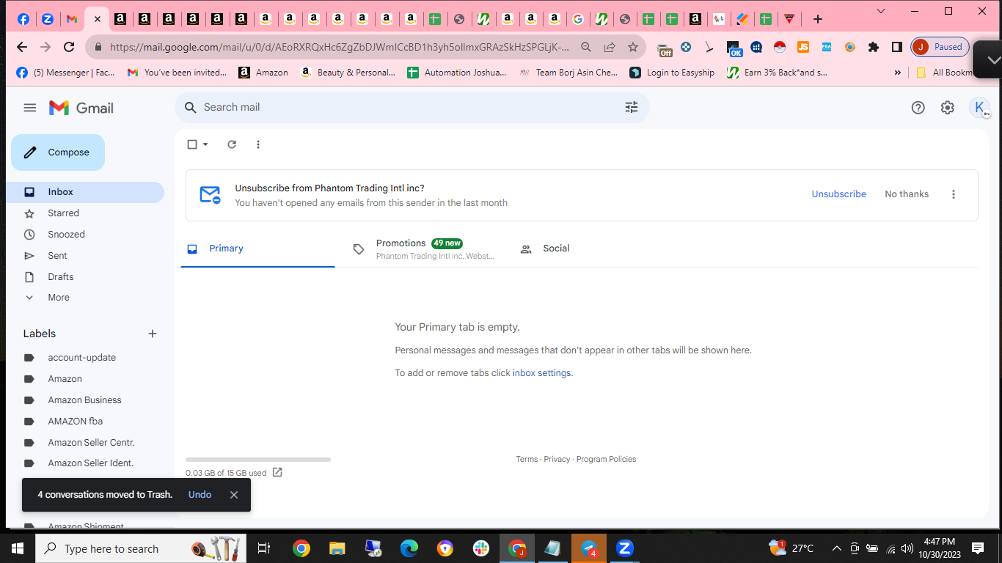Open Zoom from the taskbar
Screen dimensions: 1002x563
pos(625,548)
